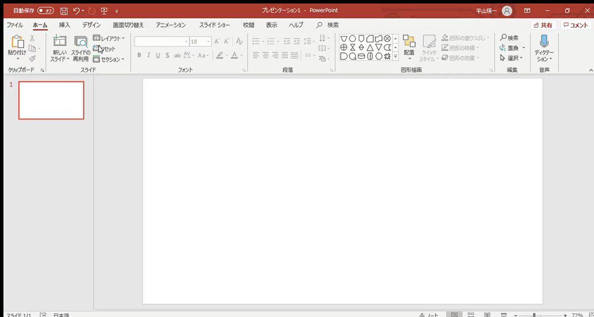
Task: Expand the セクション dropdown
Action: tap(109, 59)
